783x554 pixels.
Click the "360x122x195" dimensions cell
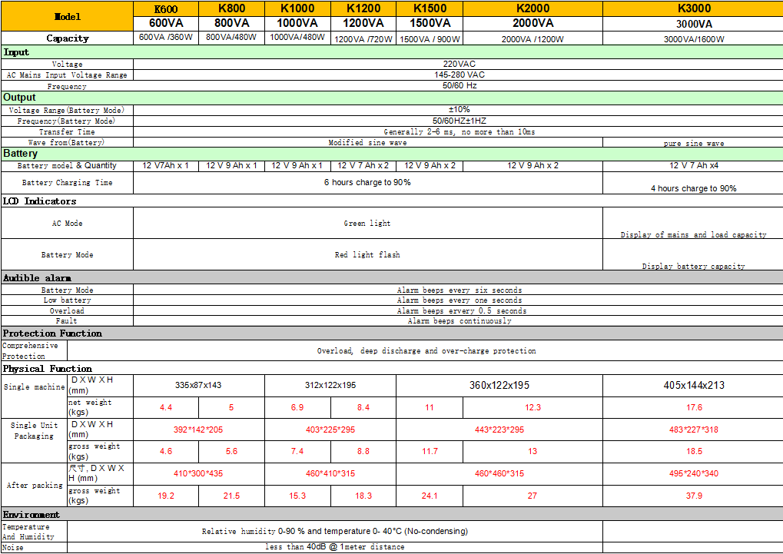pos(499,385)
